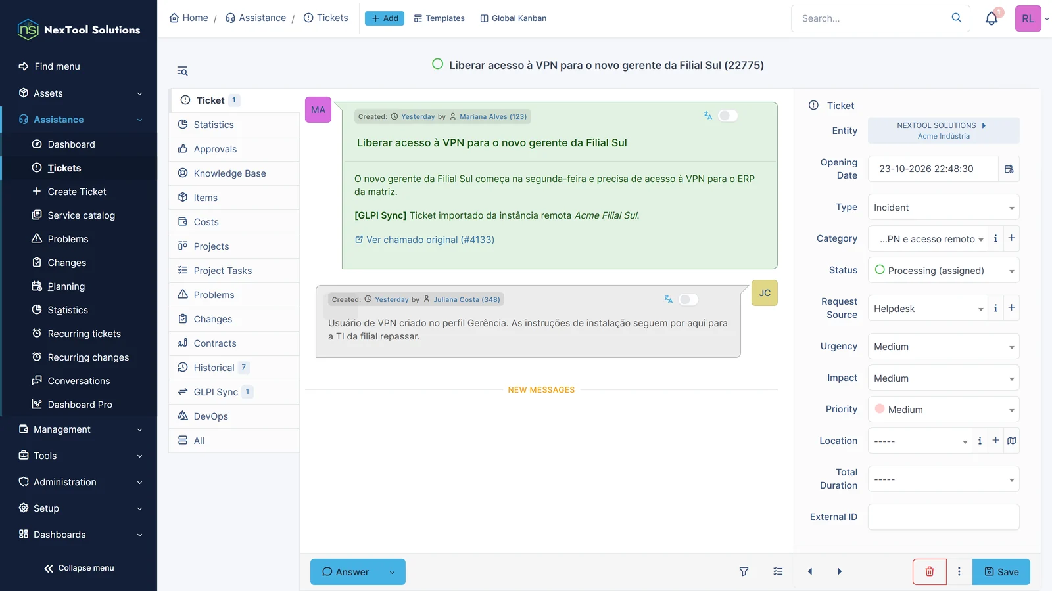Click the Add button in top bar
The image size is (1052, 591).
(x=385, y=18)
